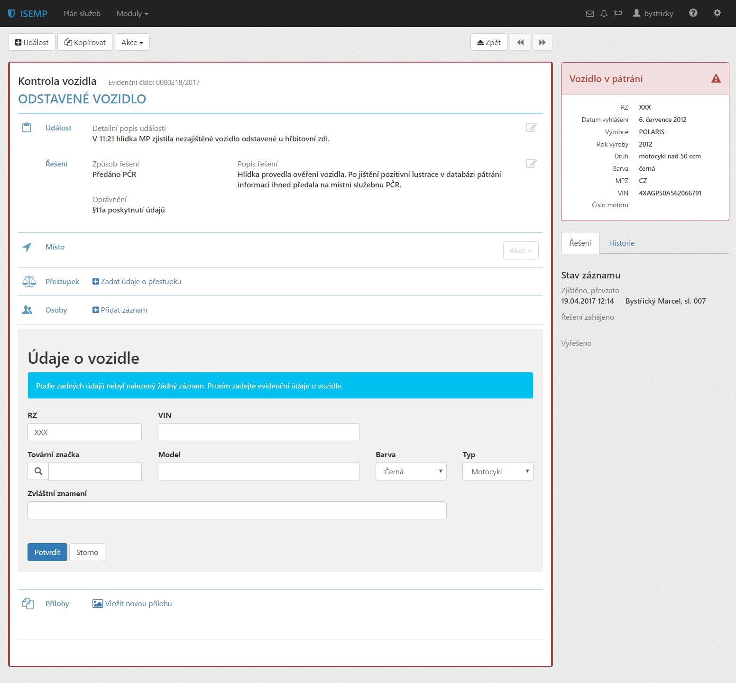The height and width of the screenshot is (683, 736).
Task: Open the Řešení section label
Action: (56, 164)
